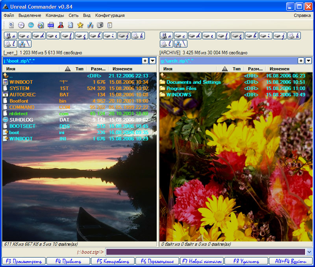Expand left panel directory history dropdown
Viewport: 315px width, 267px height.
tap(153, 61)
